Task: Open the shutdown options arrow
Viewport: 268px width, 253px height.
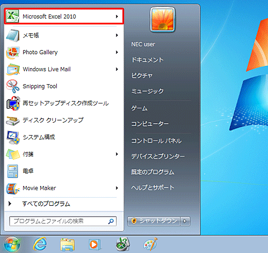Action: [185, 221]
